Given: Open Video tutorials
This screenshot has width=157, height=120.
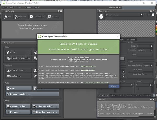Looking at the screenshot, I should [x=44, y=106].
